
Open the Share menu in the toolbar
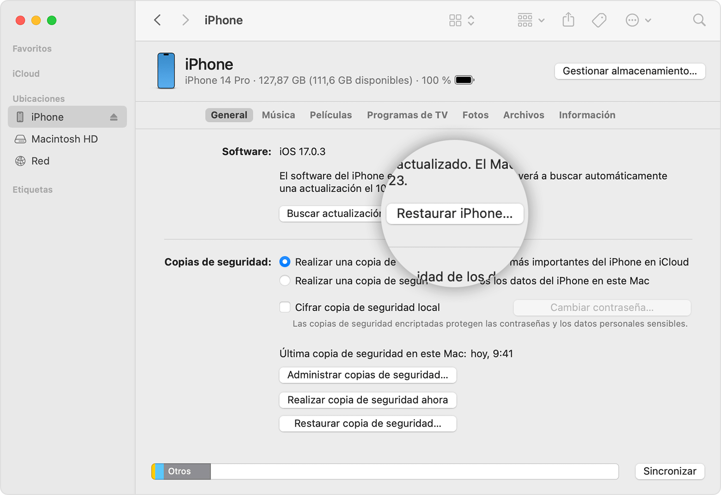coord(568,20)
